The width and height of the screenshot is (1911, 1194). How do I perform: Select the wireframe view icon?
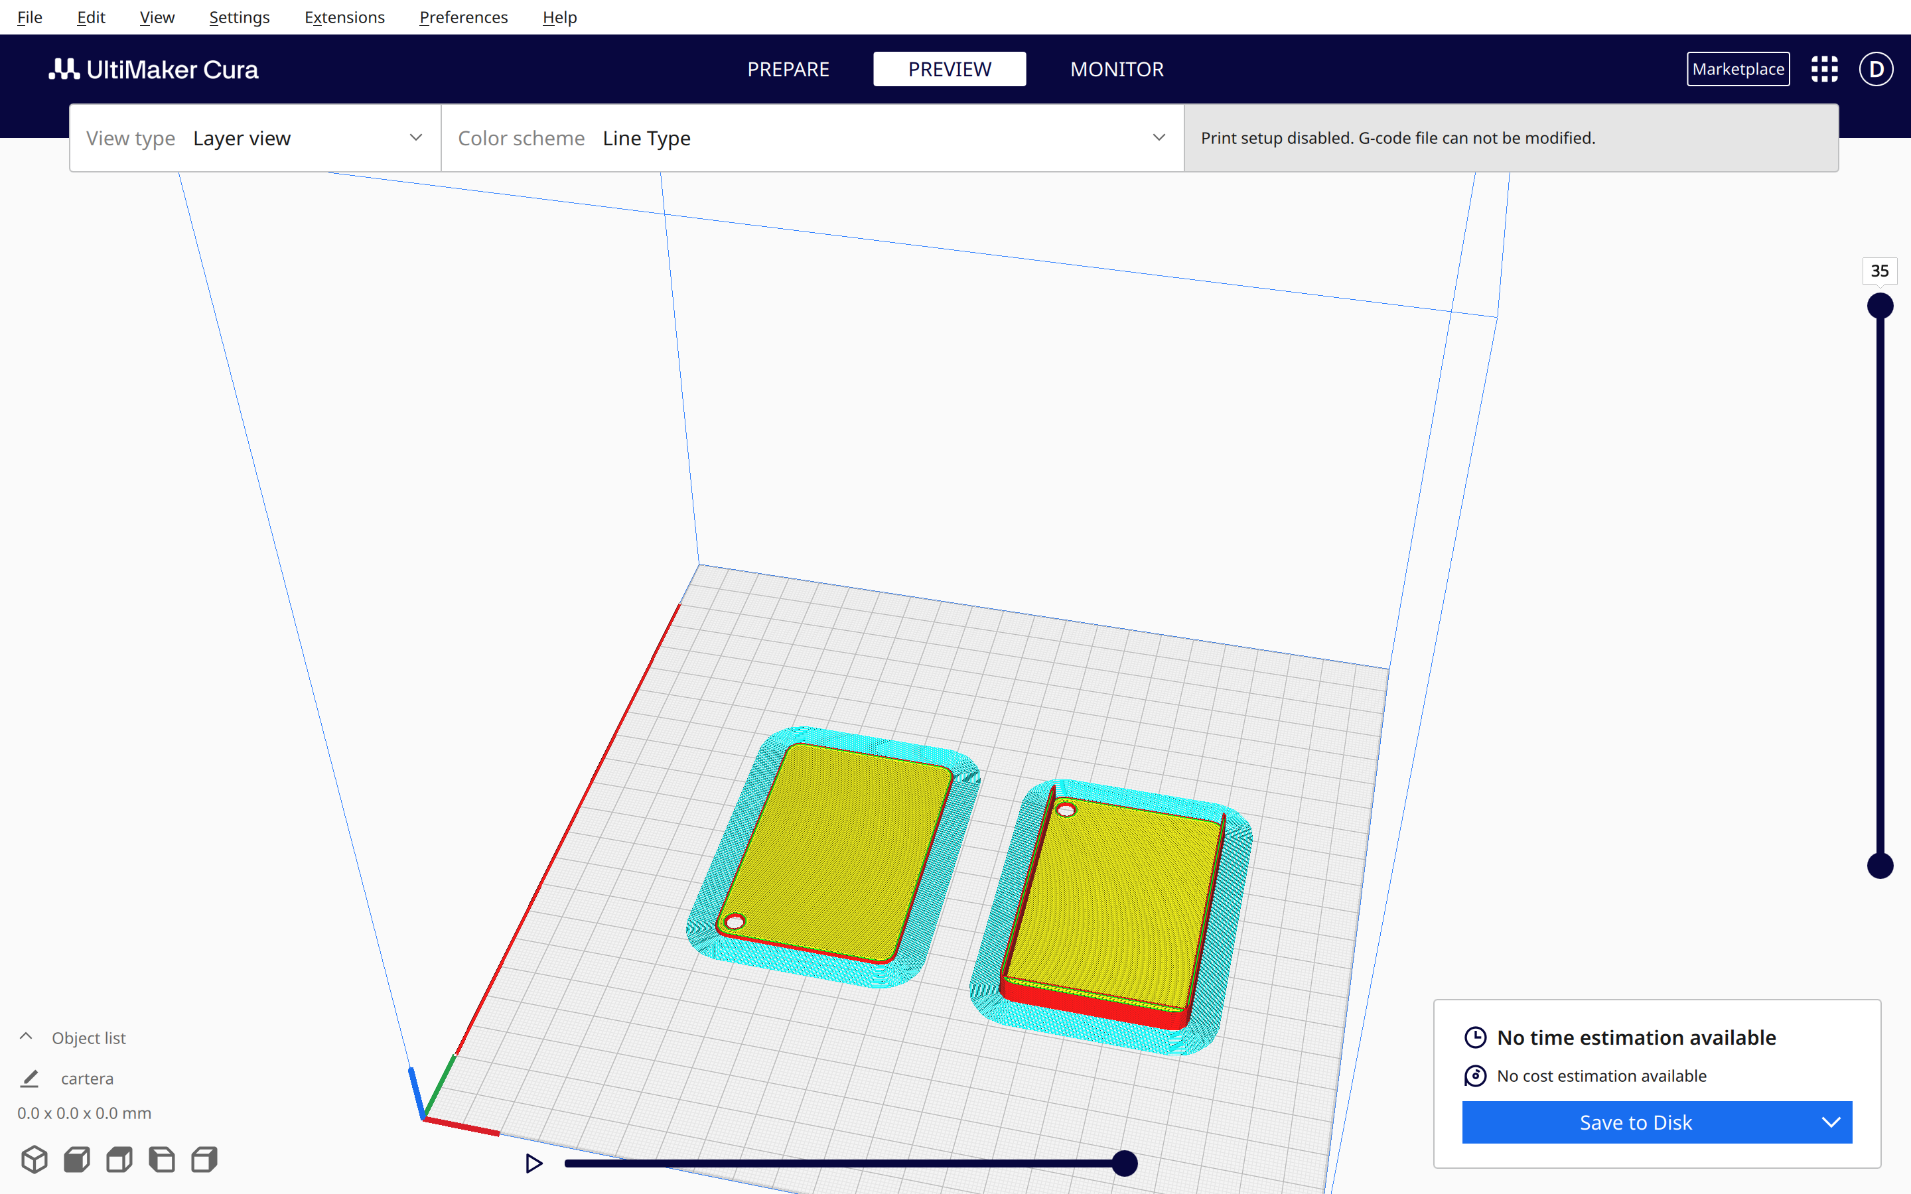(36, 1160)
